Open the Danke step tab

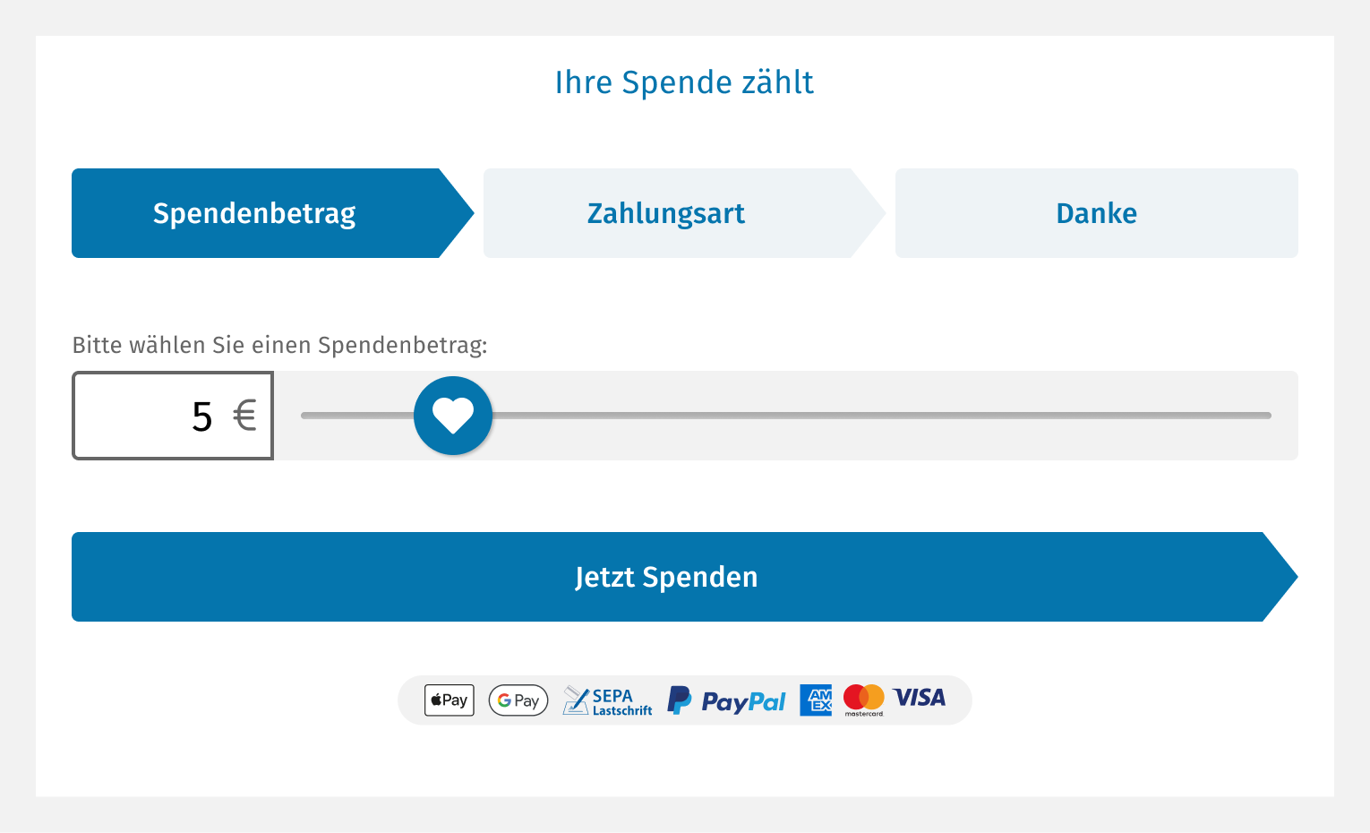click(x=1096, y=213)
